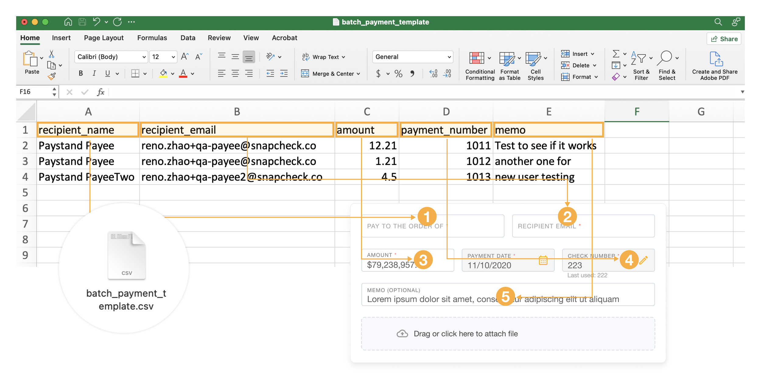The height and width of the screenshot is (390, 761).
Task: Click the Cut scissors icon
Action: coord(51,54)
